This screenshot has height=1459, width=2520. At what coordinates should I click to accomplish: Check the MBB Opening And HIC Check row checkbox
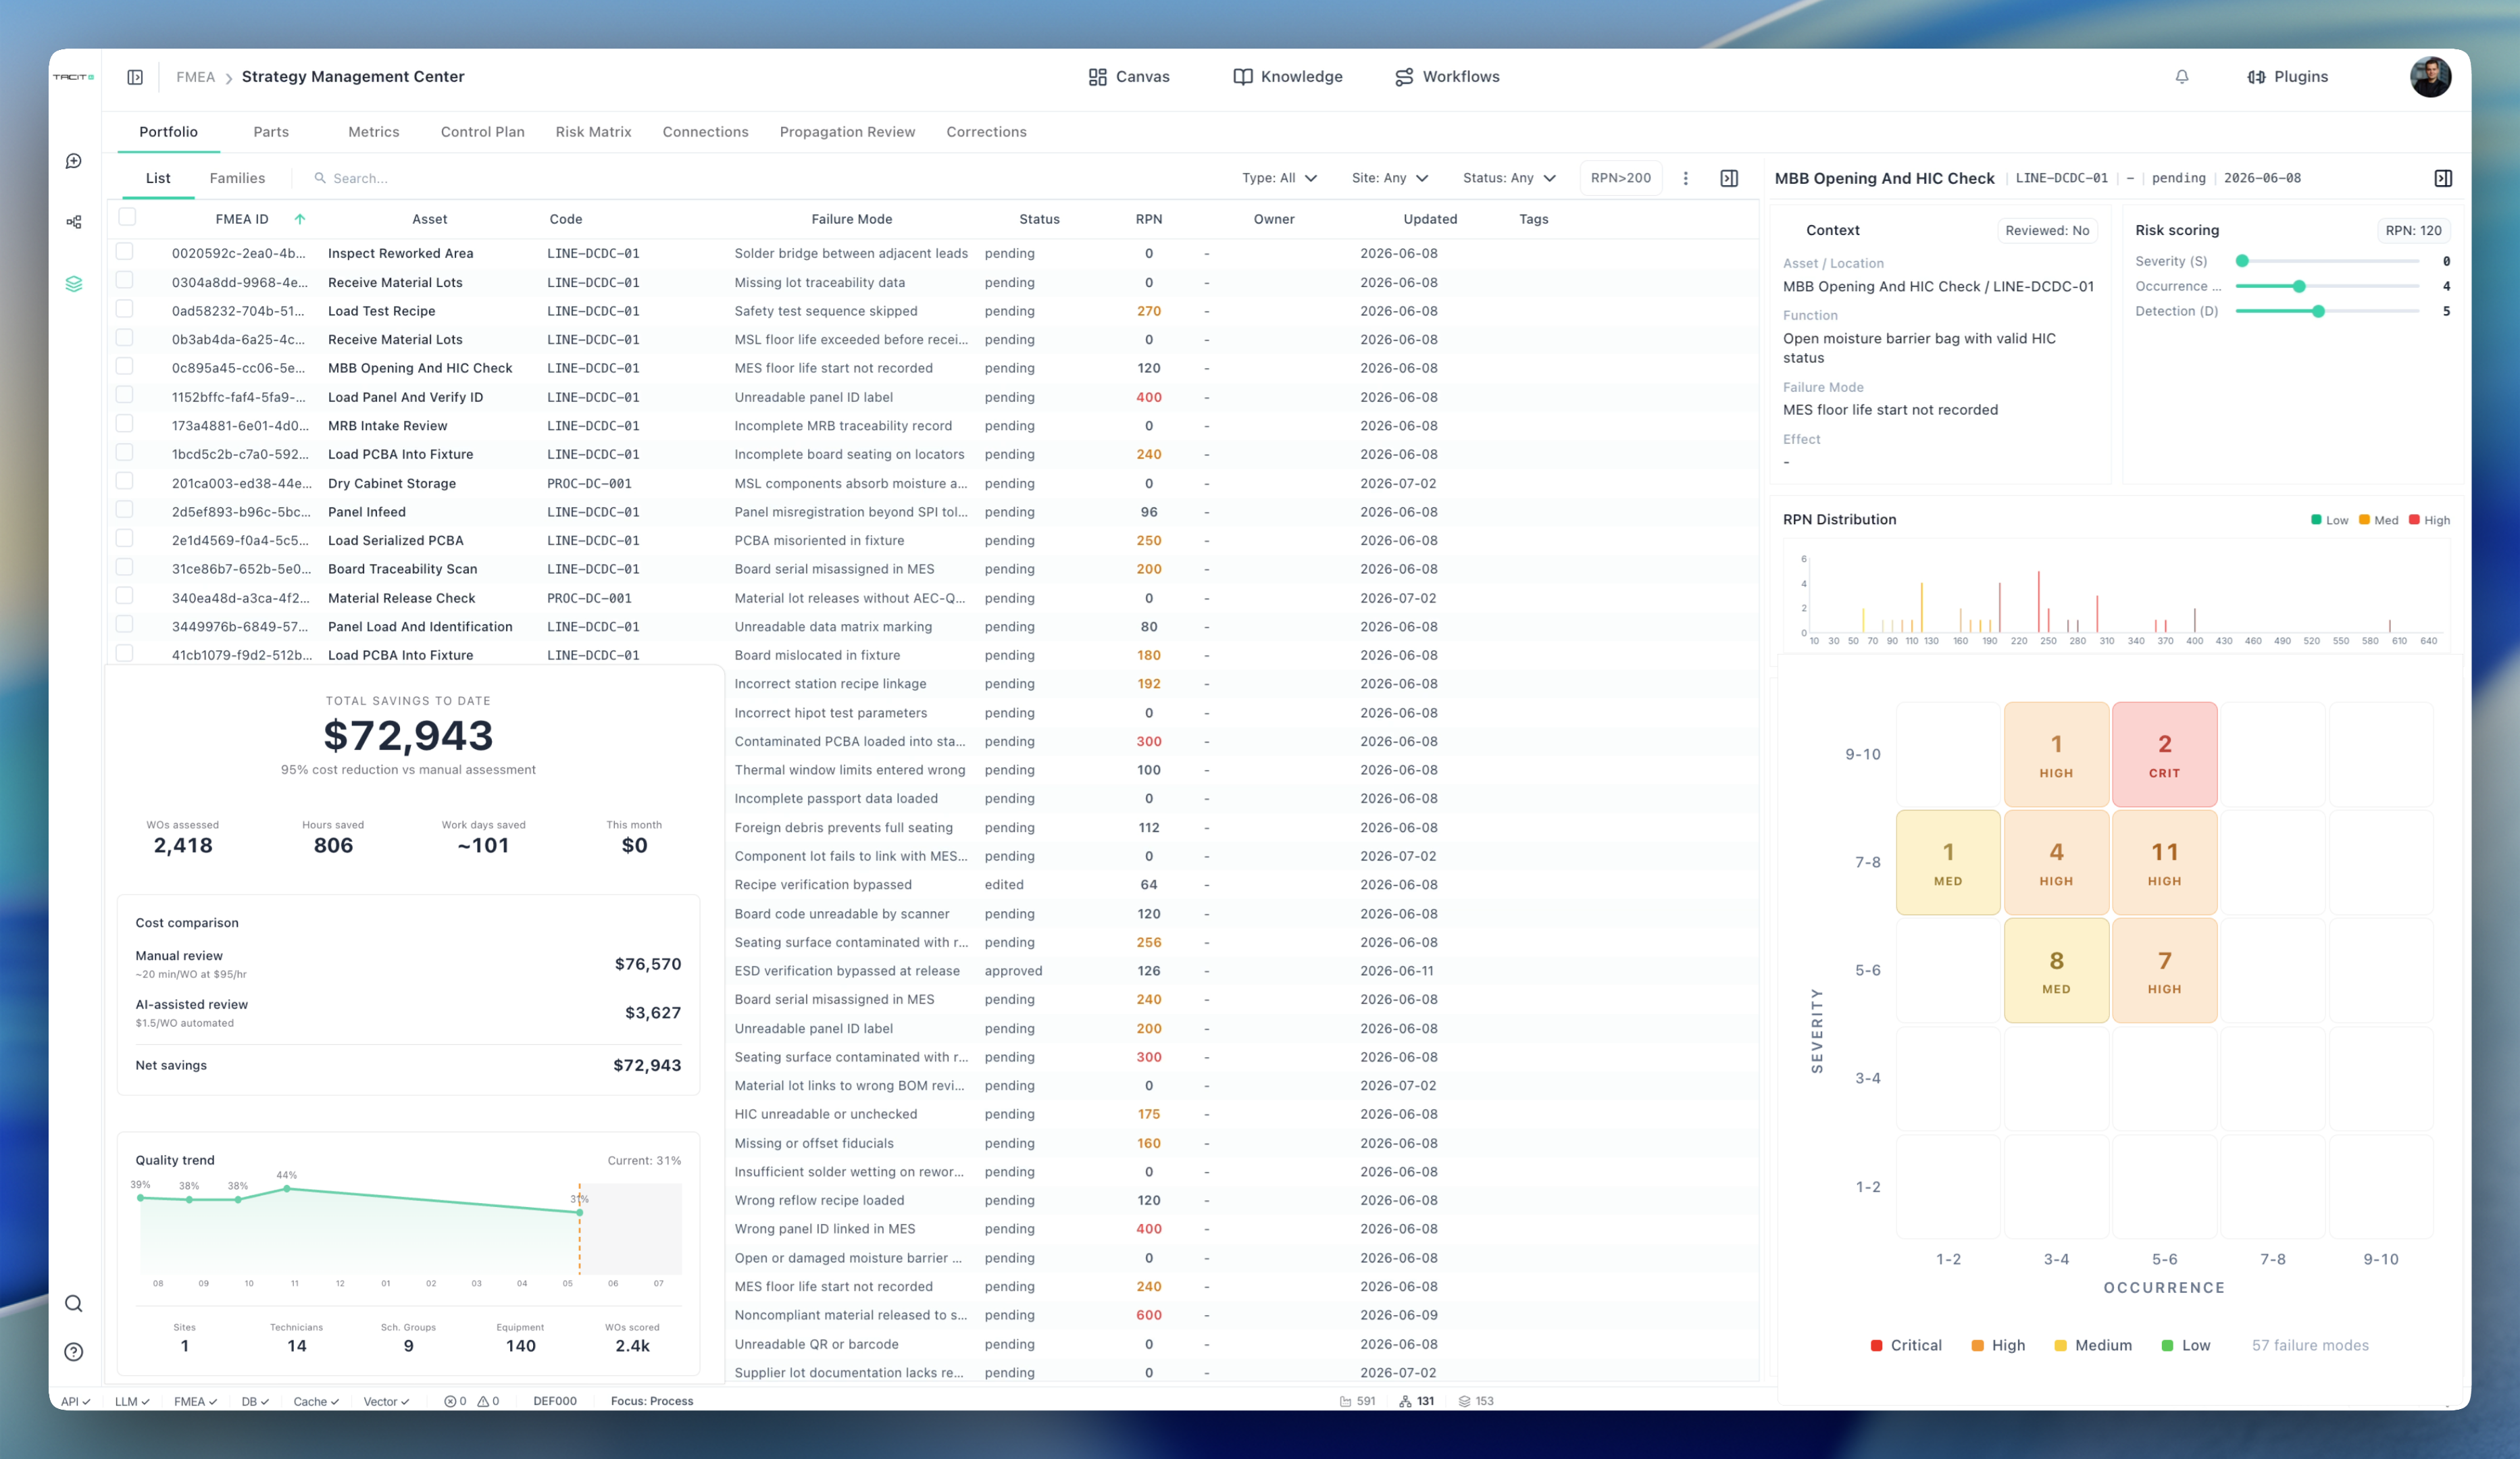pos(125,367)
